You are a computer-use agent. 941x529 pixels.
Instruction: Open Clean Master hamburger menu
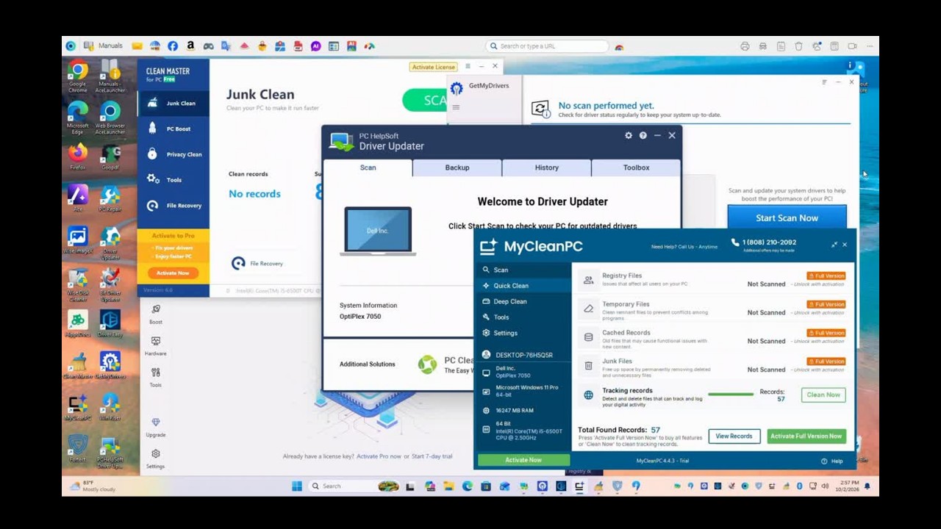tap(468, 66)
